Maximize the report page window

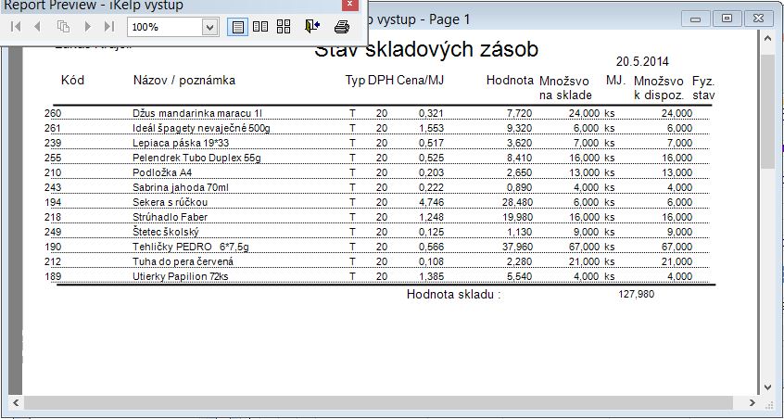click(x=727, y=19)
